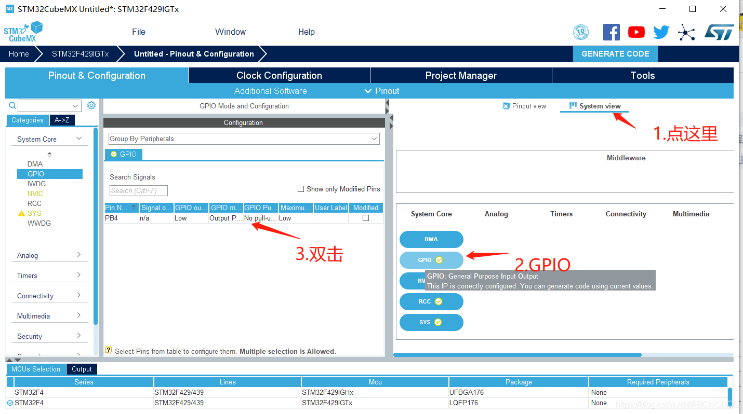Select System view tab
The width and height of the screenshot is (743, 414).
pos(595,106)
